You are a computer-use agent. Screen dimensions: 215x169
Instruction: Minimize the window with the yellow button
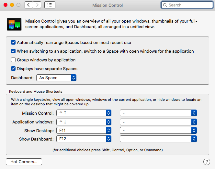tap(12, 5)
